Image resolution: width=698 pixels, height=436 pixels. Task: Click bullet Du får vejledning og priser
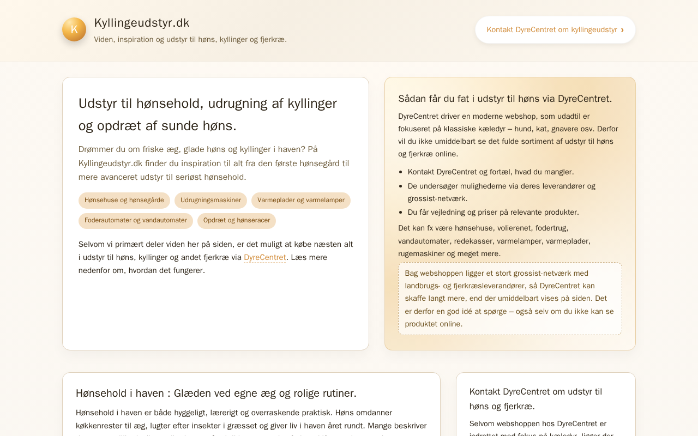coord(494,212)
